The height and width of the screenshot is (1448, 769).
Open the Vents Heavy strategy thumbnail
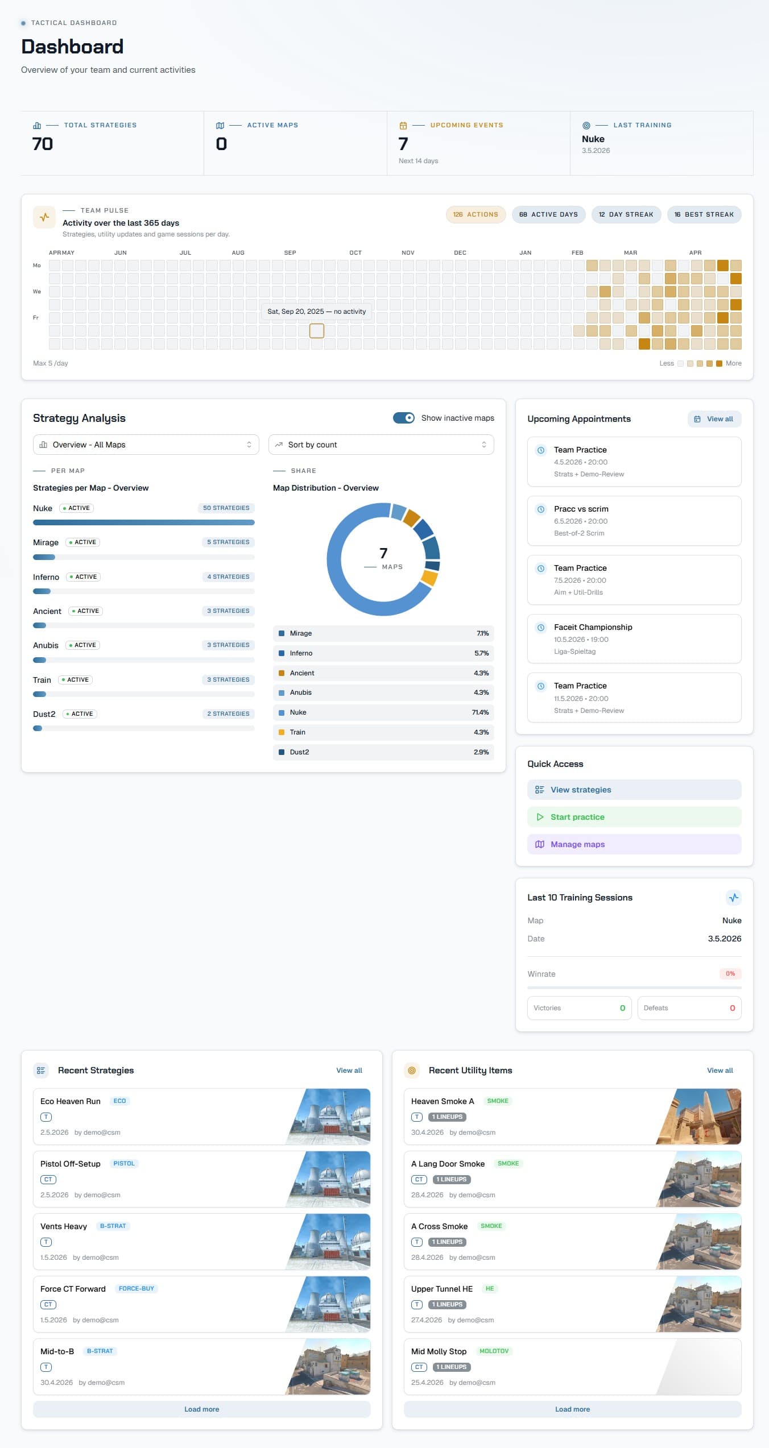tap(328, 1242)
